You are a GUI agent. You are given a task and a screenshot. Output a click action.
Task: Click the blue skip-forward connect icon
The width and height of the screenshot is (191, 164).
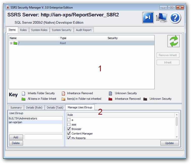pyautogui.click(x=148, y=18)
